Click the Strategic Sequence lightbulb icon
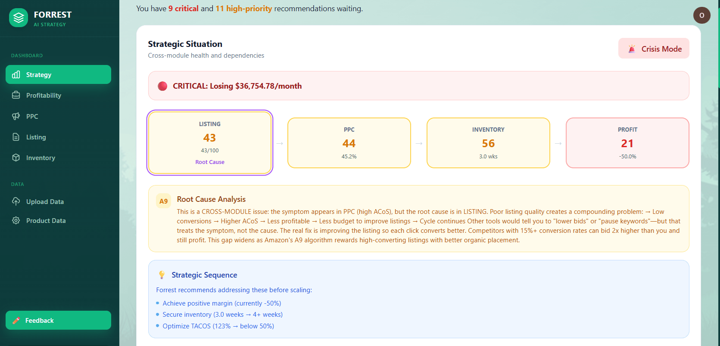 (162, 275)
